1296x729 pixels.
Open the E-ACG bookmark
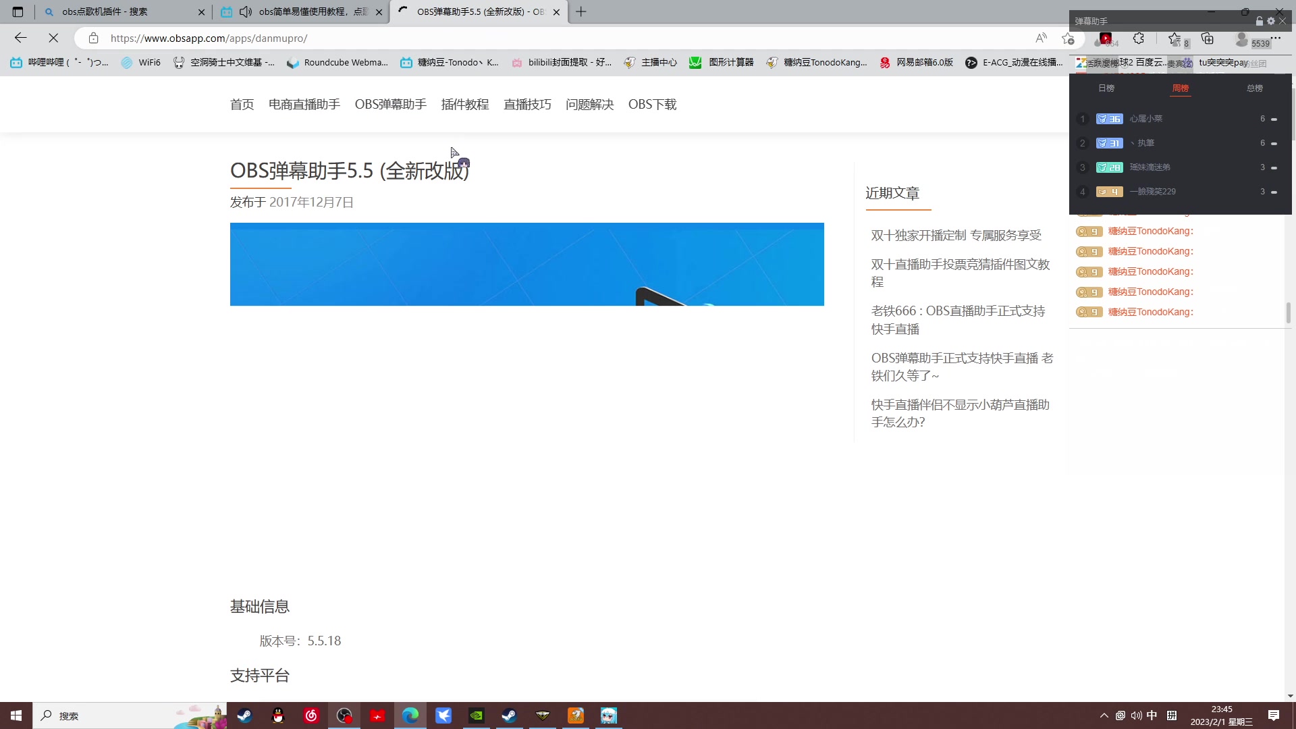click(x=1014, y=62)
